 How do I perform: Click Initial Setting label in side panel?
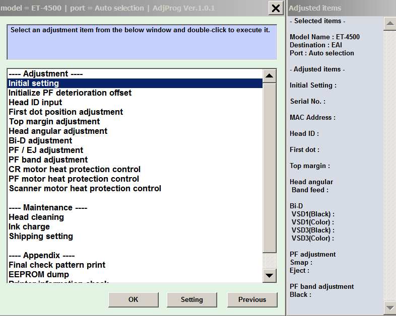[313, 85]
